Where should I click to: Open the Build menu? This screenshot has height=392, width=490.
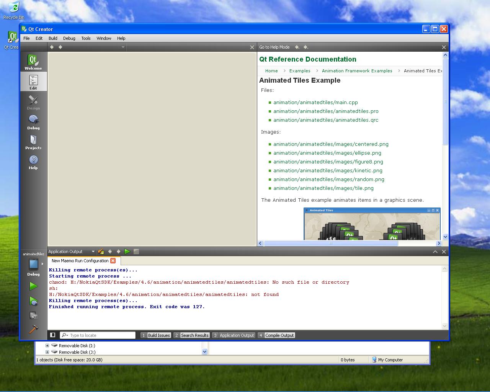(53, 38)
